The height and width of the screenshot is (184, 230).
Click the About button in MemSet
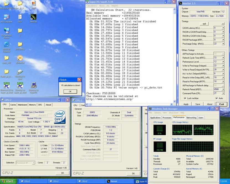(x=210, y=104)
